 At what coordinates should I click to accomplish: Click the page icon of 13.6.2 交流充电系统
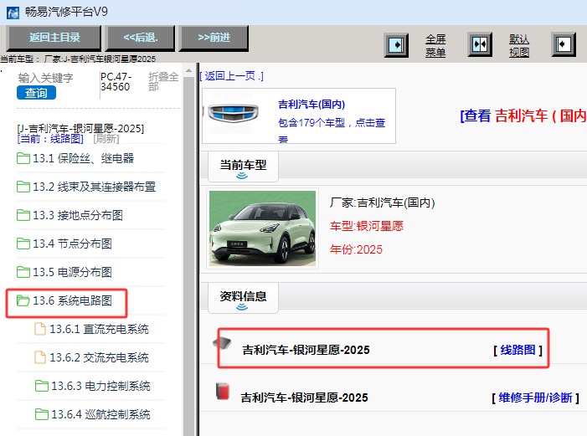point(40,357)
